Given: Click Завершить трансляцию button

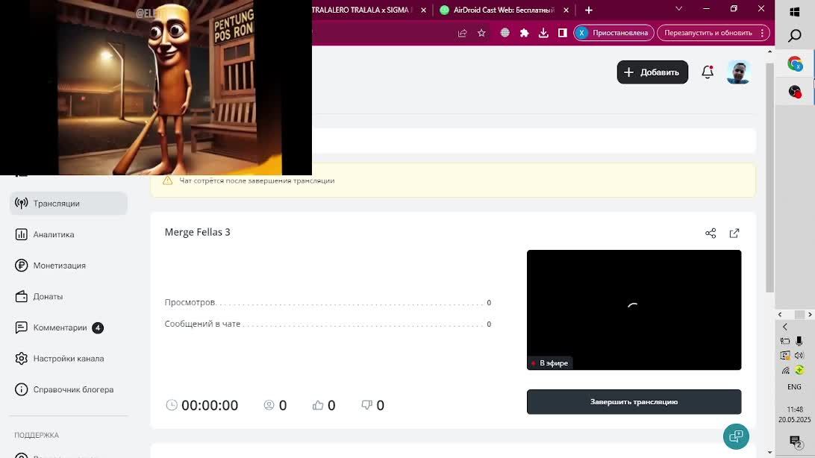Looking at the screenshot, I should point(634,402).
